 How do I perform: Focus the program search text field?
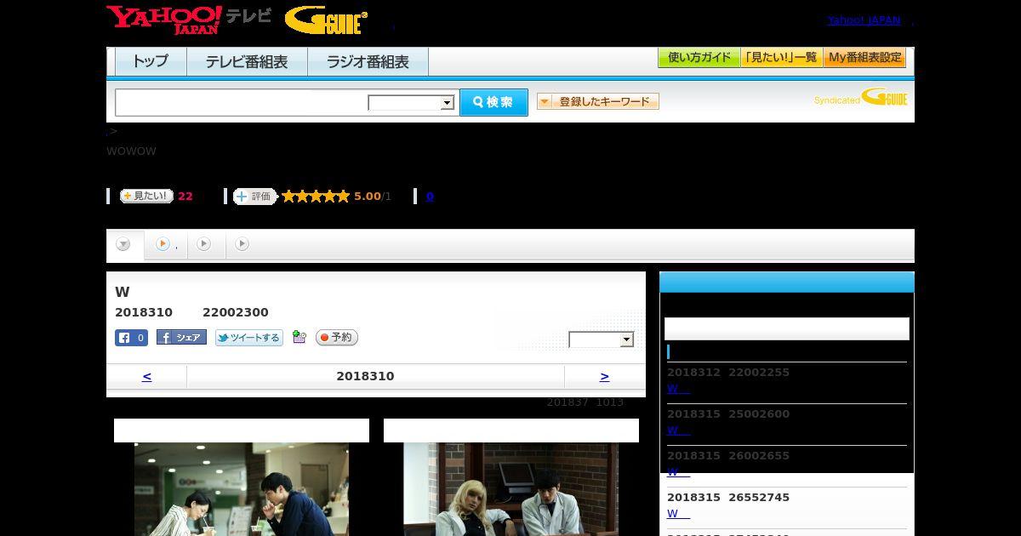[241, 102]
